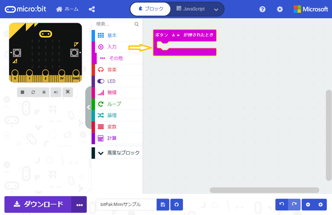Click the search magnifier icon
Image resolution: width=332 pixels, height=215 pixels.
pos(136,24)
